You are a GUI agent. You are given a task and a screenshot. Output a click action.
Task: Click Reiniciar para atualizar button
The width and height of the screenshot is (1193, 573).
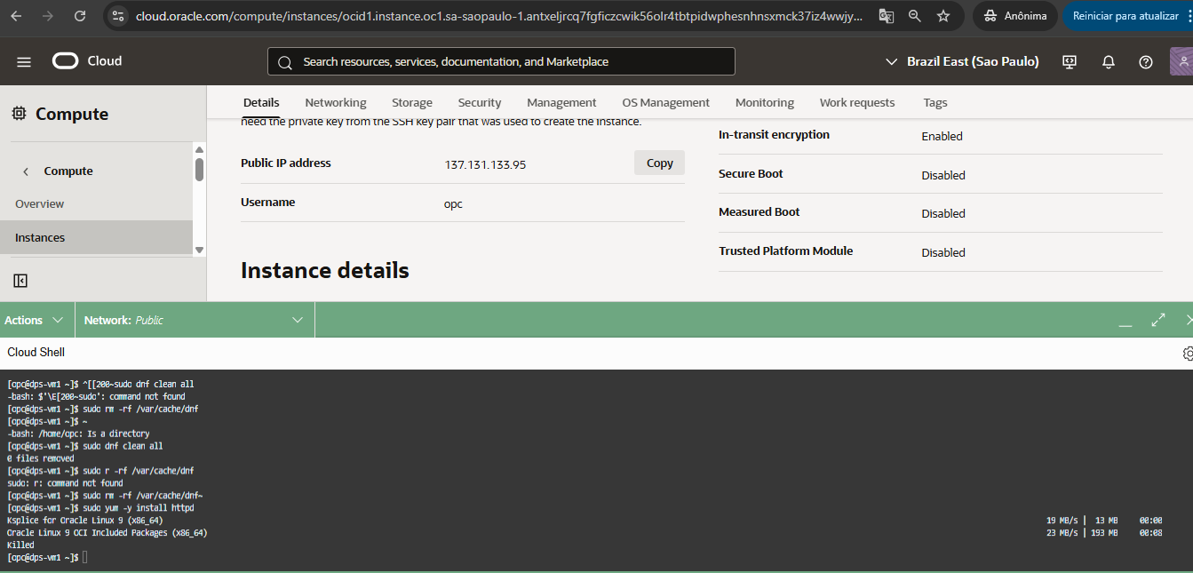[x=1126, y=16]
